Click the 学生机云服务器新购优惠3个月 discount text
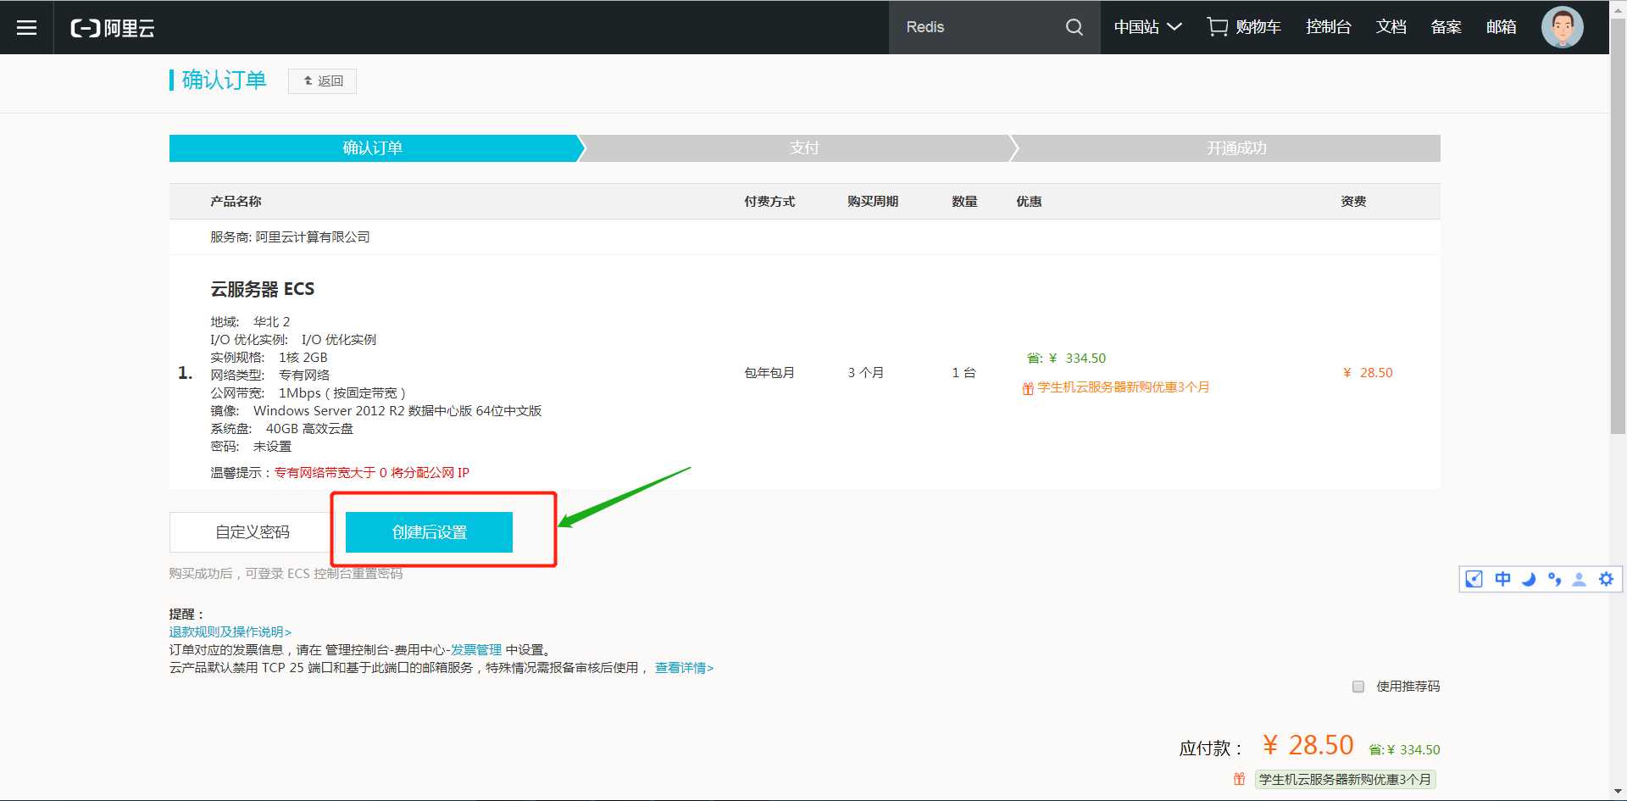The height and width of the screenshot is (801, 1627). tap(1124, 387)
